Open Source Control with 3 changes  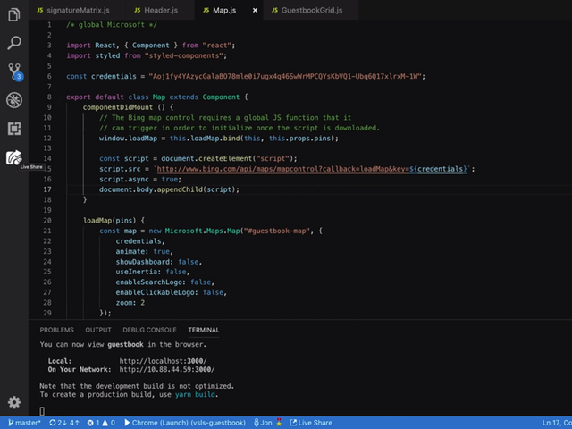point(13,71)
